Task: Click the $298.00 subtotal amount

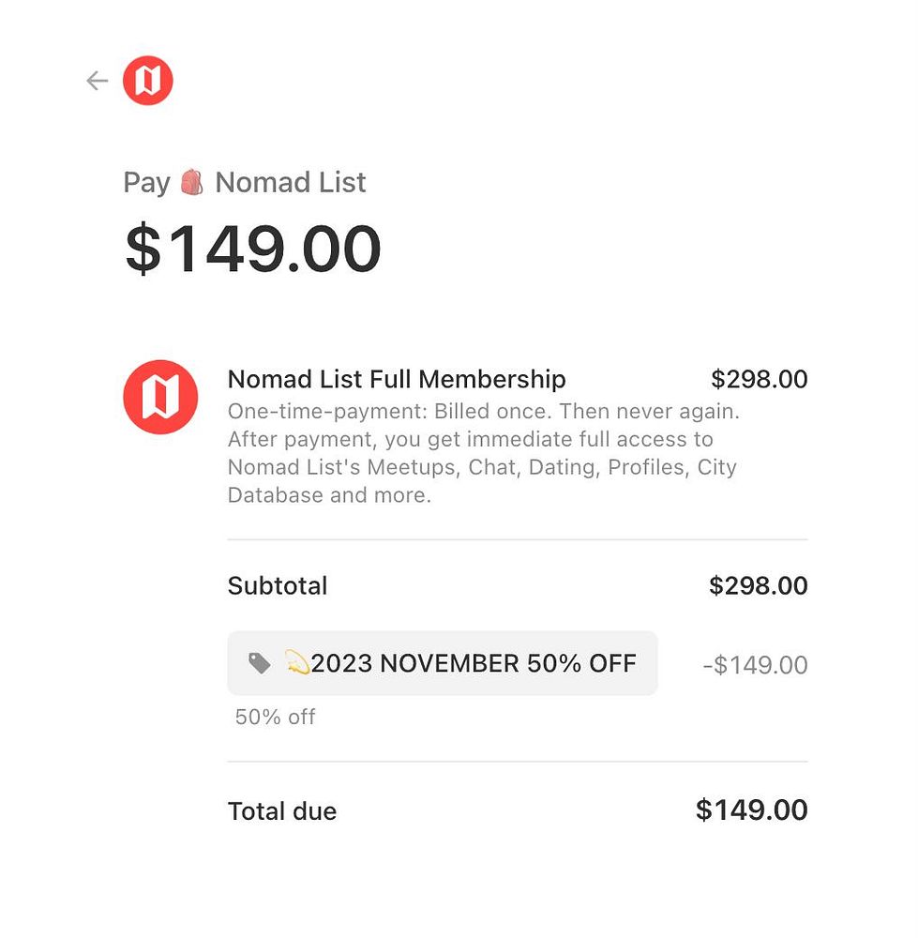Action: tap(758, 586)
